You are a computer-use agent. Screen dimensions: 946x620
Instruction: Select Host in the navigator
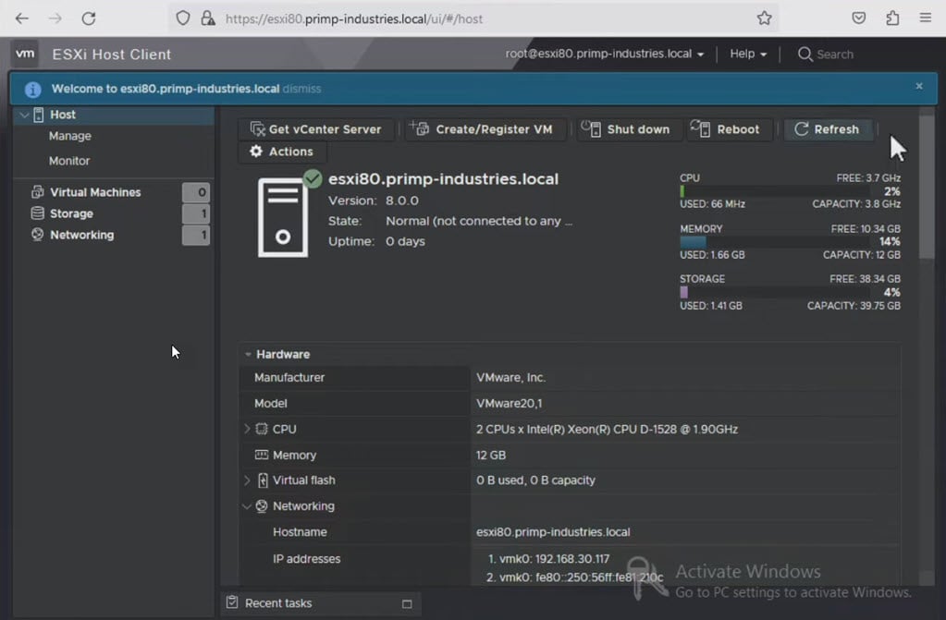coord(63,115)
